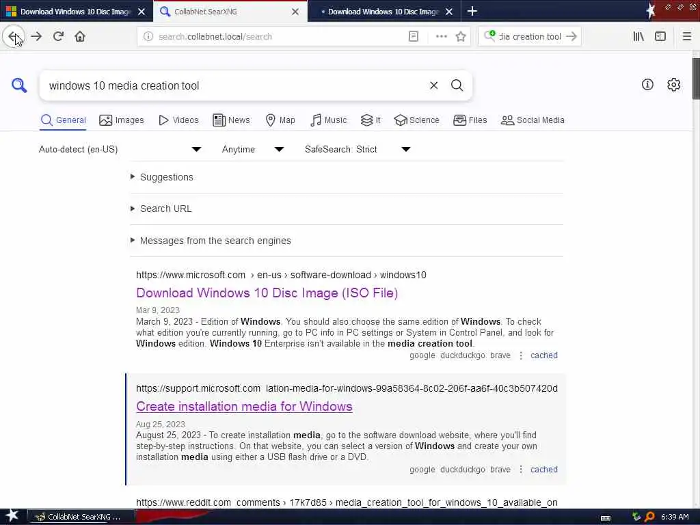The width and height of the screenshot is (700, 525).
Task: Switch to the Images category
Action: pos(122,120)
